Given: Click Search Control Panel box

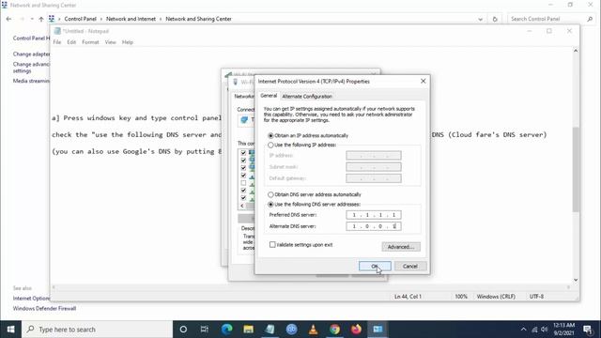Looking at the screenshot, I should (551, 19).
